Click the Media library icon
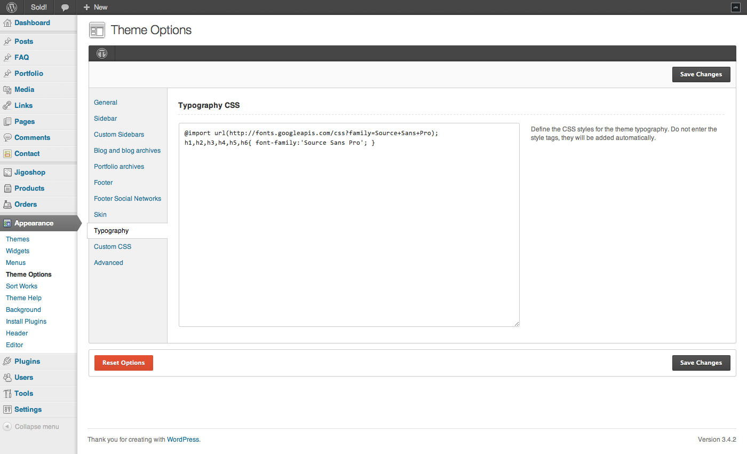The image size is (747, 454). click(x=7, y=90)
